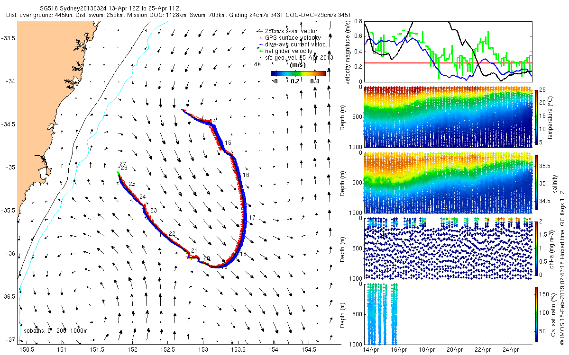Click the 18Apr date axis label
Viewport: 569px width, 355px height.
(427, 350)
